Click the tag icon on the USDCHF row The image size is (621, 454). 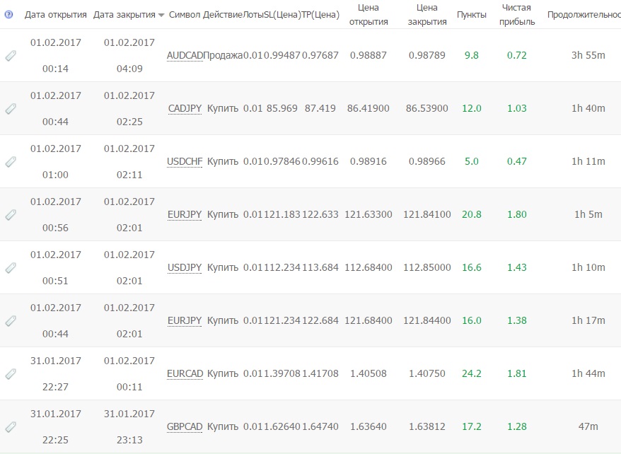(11, 162)
